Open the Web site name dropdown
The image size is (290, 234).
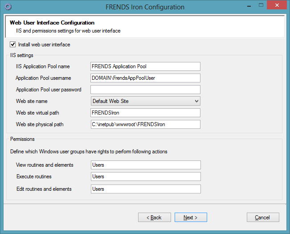[x=145, y=101]
